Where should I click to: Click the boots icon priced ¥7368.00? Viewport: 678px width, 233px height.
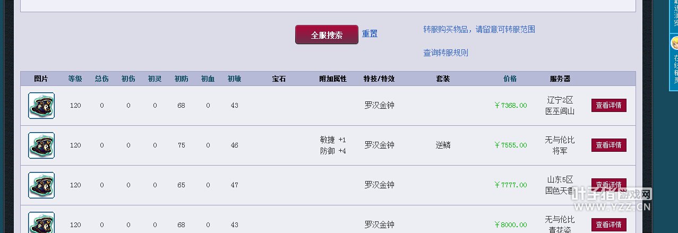pyautogui.click(x=41, y=106)
